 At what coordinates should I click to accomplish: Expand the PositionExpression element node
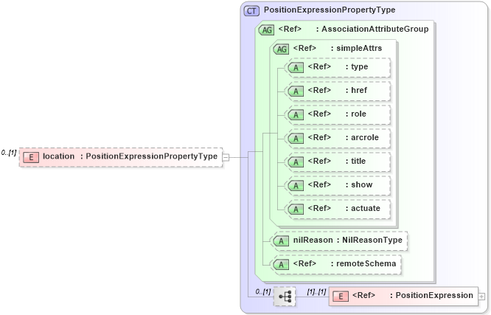point(481,297)
